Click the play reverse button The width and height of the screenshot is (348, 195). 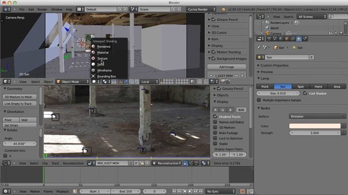(x=185, y=191)
